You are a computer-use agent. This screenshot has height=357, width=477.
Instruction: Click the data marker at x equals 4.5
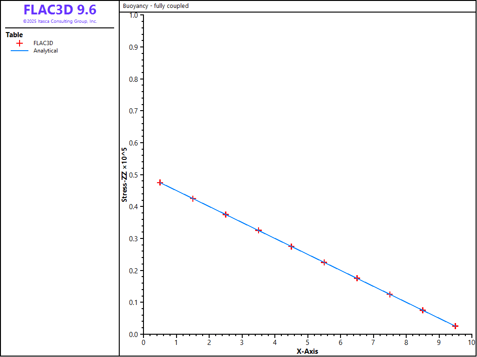(291, 246)
